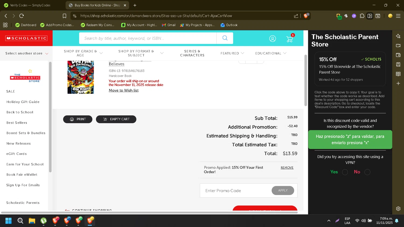Open Boxed Sets & Bundles category
This screenshot has height=227, width=404.
pos(26,133)
